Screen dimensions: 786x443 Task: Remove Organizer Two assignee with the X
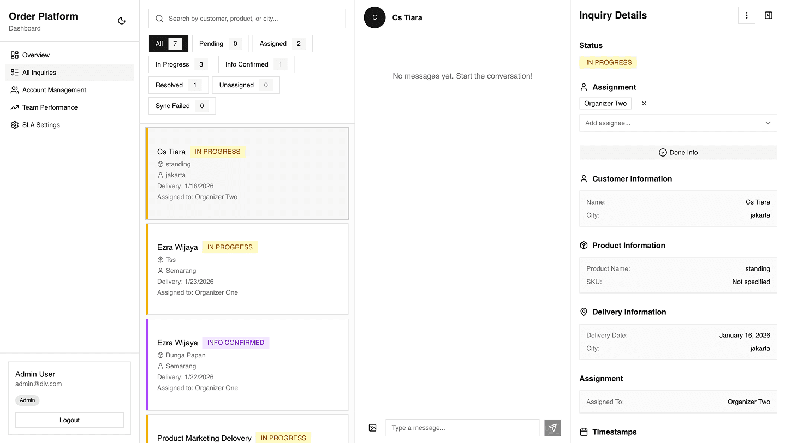pyautogui.click(x=644, y=103)
